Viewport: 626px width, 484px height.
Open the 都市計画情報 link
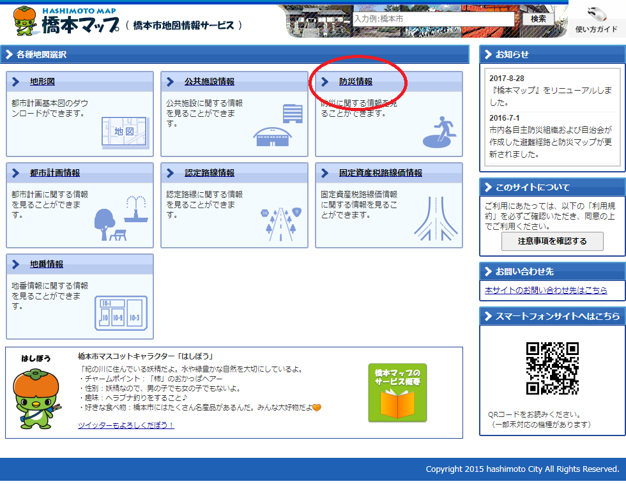click(x=55, y=173)
